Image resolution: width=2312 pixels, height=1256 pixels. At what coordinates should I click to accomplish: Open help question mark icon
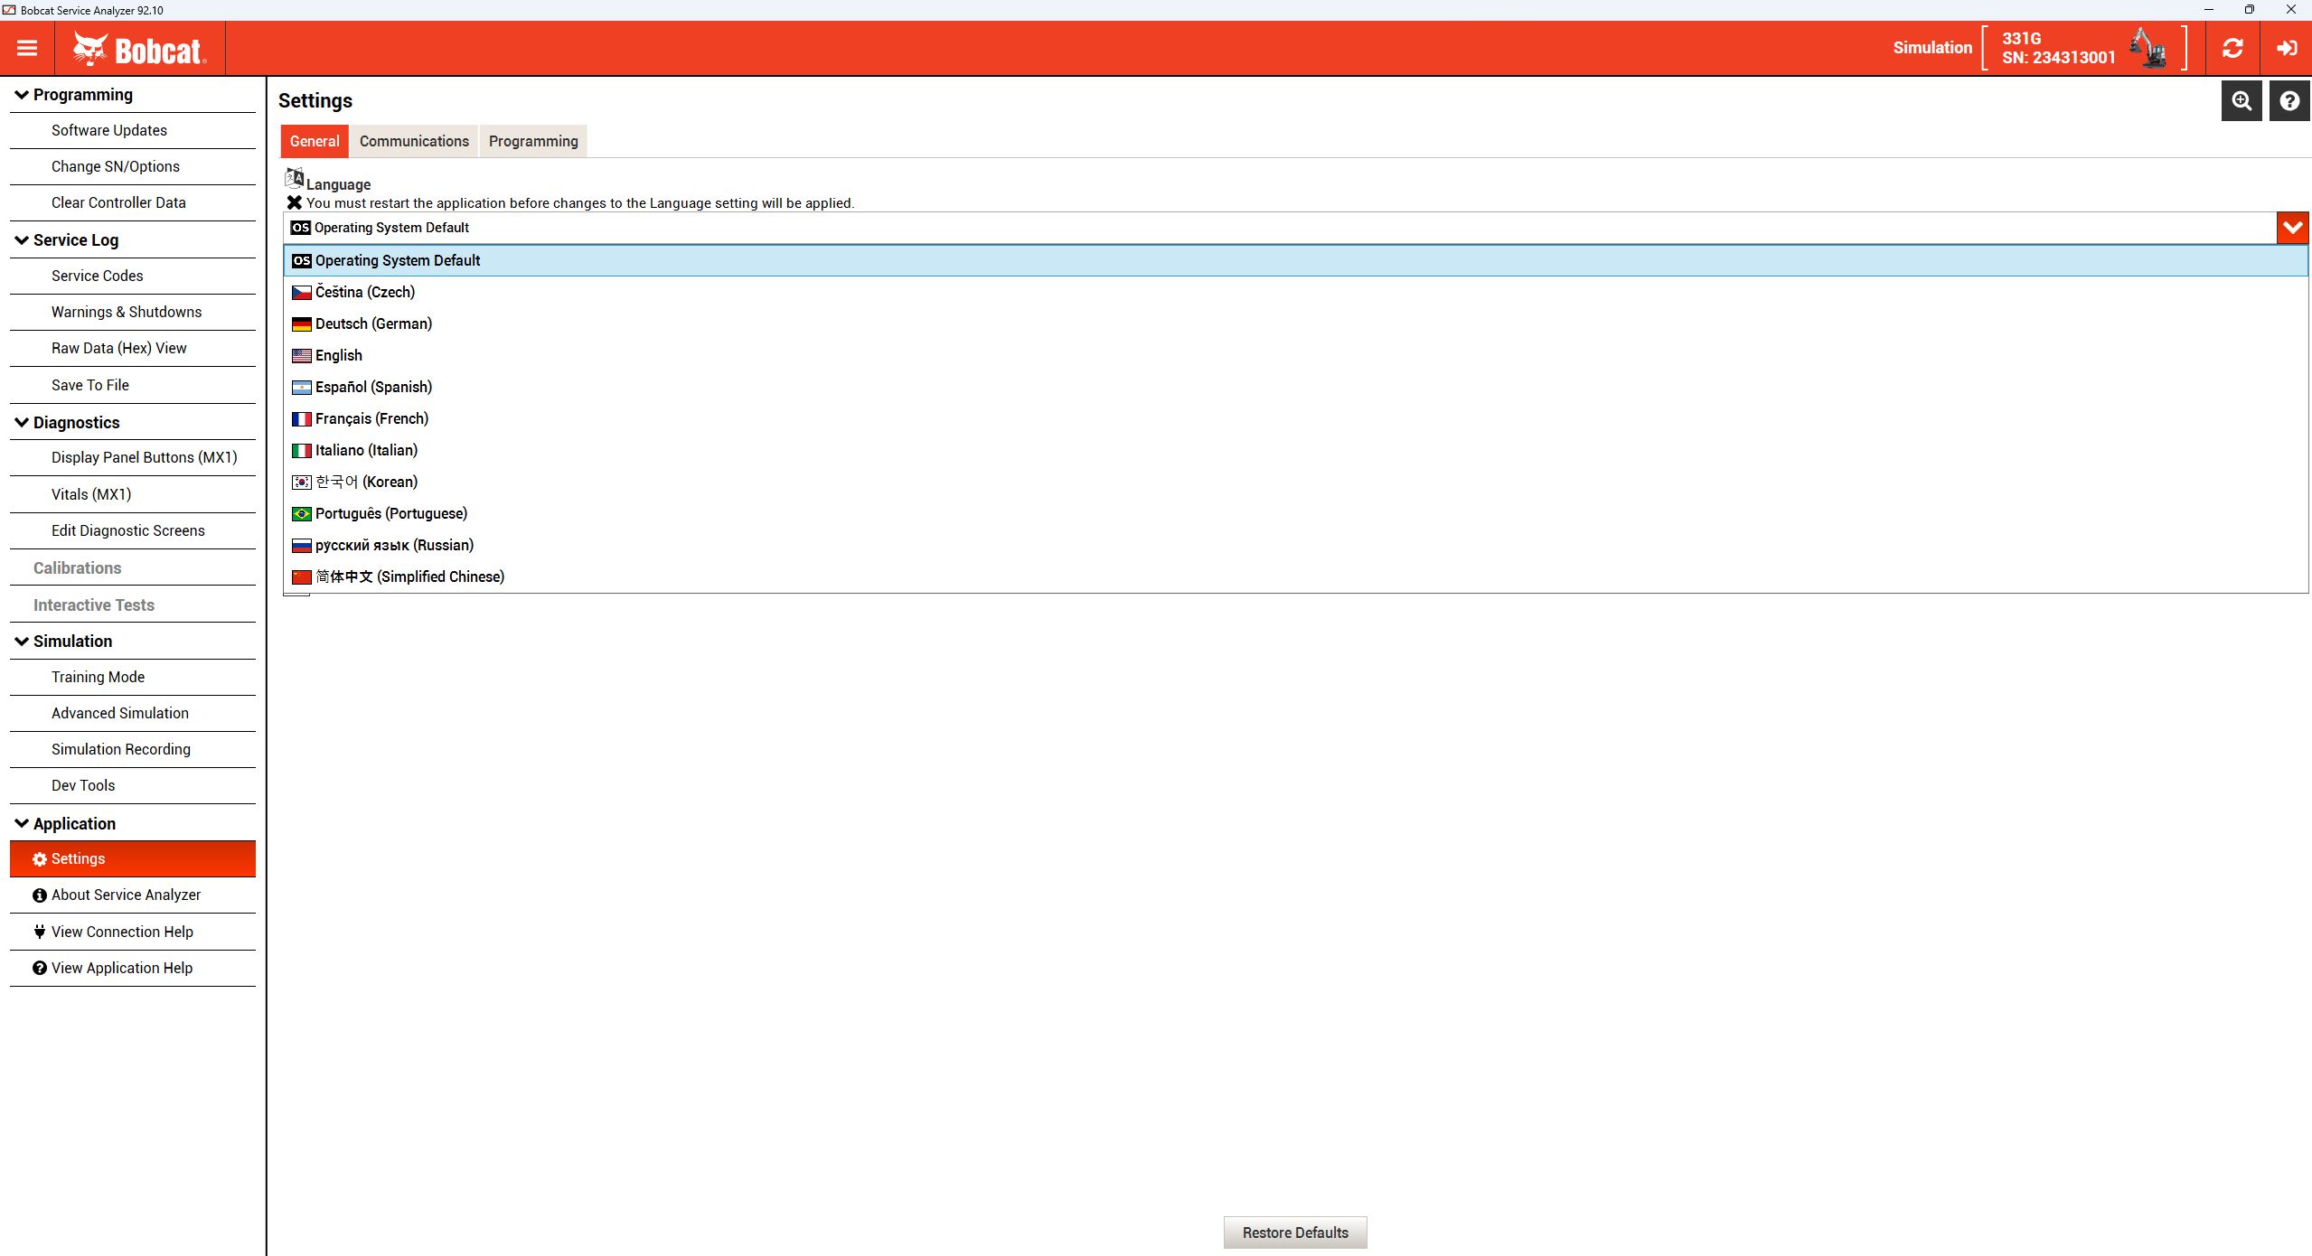tap(2289, 100)
